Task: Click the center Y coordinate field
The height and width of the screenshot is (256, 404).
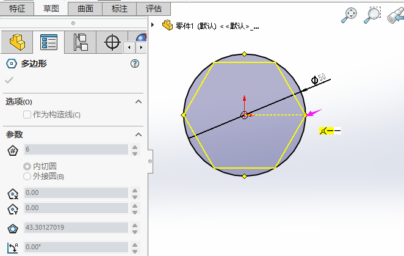Action: [x=76, y=208]
